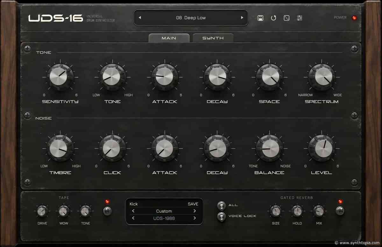
Task: Select previous kit left of UDS-1988
Action: tap(133, 218)
